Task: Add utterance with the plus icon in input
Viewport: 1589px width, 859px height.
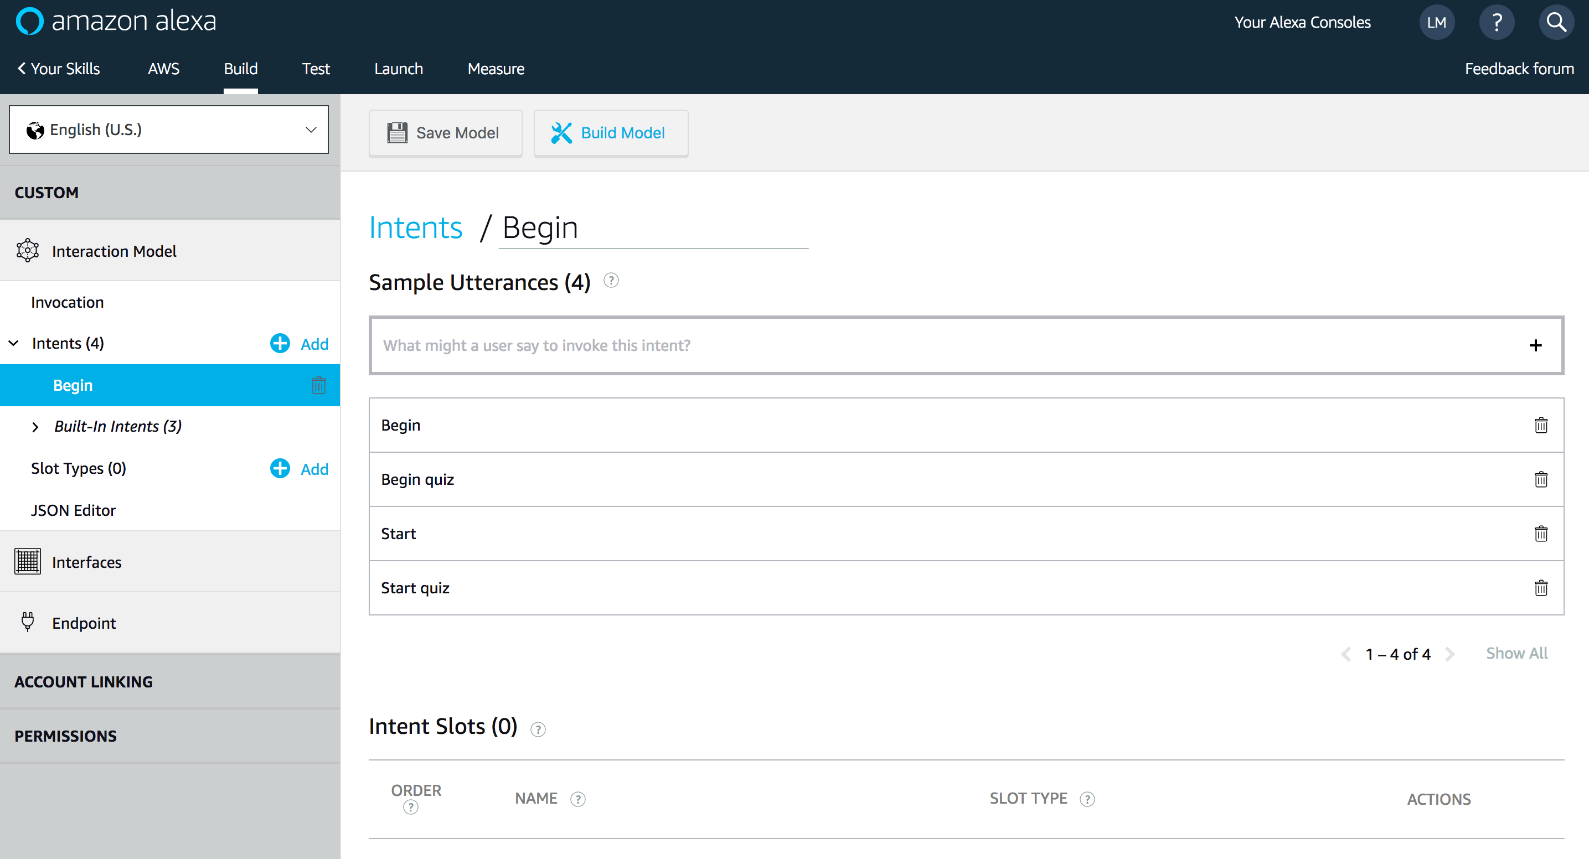Action: [1535, 345]
